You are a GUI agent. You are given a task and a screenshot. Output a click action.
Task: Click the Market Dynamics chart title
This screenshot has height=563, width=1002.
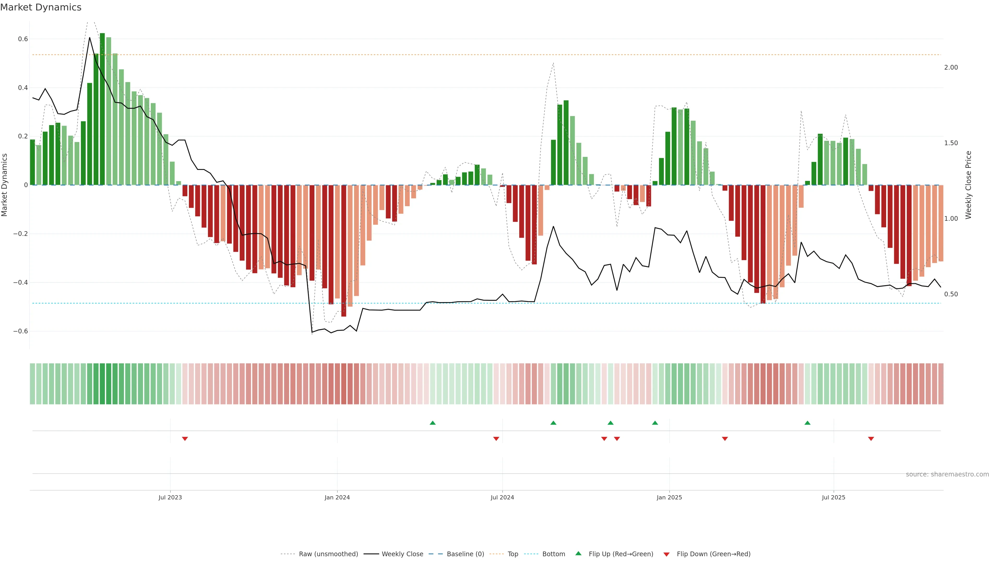[x=41, y=7]
